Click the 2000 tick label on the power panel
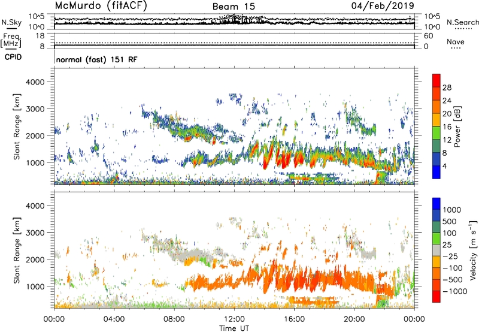Image resolution: width=479 pixels, height=332 pixels. (35, 136)
